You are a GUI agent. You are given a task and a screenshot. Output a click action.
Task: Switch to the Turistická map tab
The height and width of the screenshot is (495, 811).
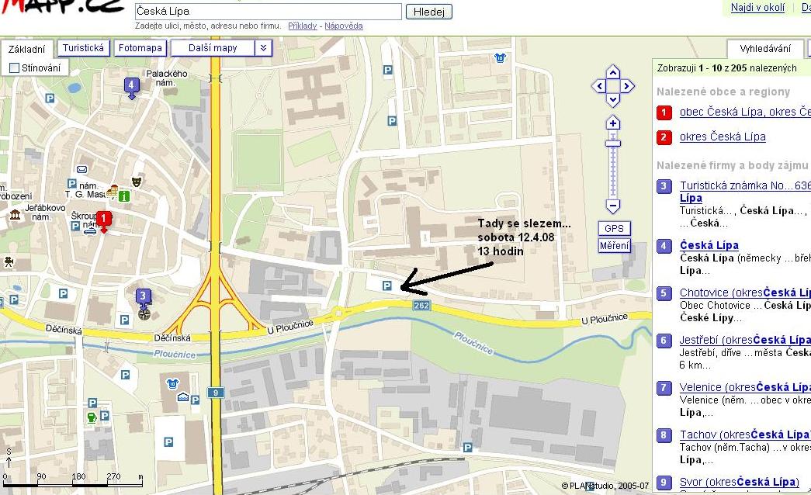pos(83,48)
